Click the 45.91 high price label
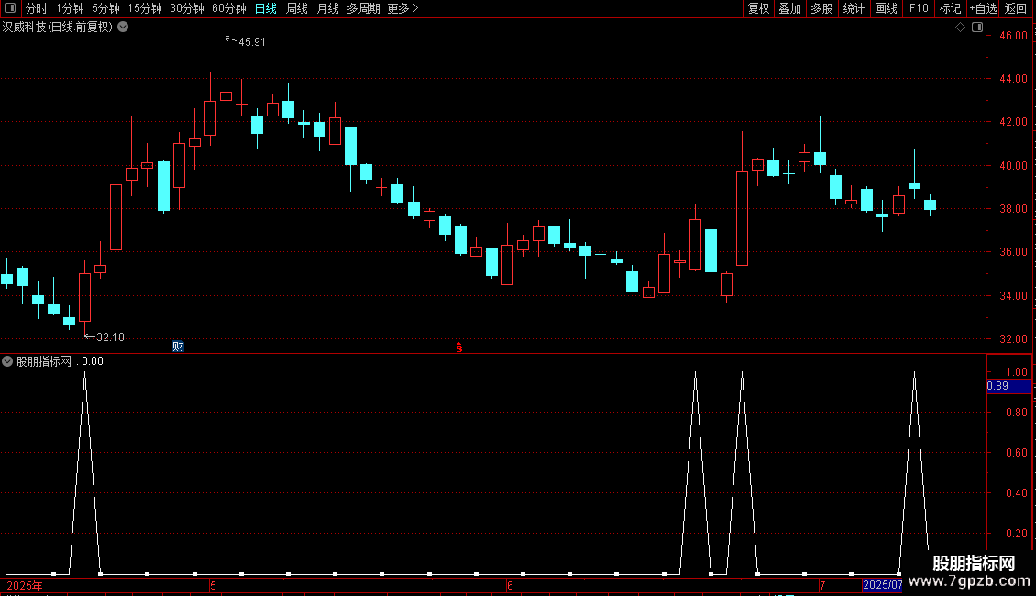 click(x=252, y=42)
